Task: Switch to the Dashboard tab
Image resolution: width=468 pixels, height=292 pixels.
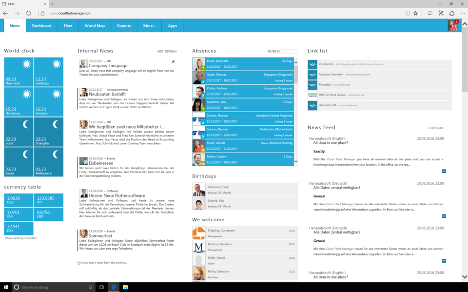Action: click(41, 26)
